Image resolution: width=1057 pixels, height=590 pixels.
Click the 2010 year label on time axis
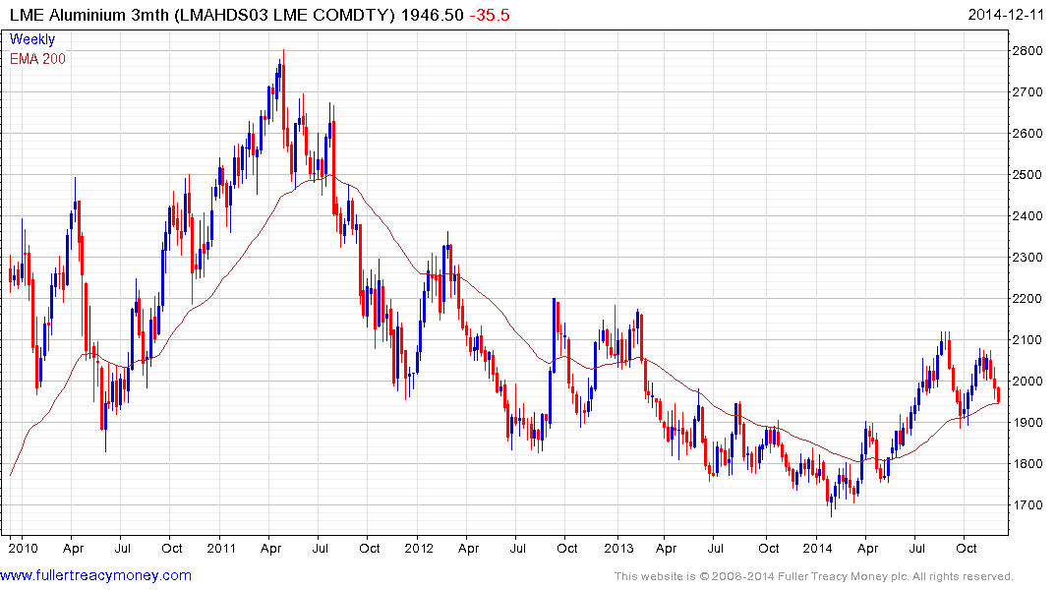pyautogui.click(x=23, y=548)
